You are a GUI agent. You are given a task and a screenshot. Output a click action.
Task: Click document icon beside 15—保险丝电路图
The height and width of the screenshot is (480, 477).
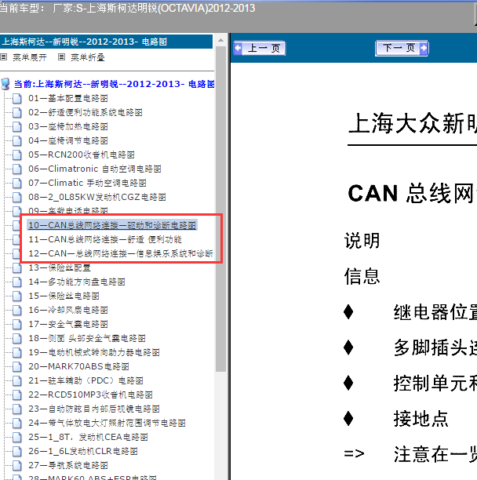[x=17, y=296]
